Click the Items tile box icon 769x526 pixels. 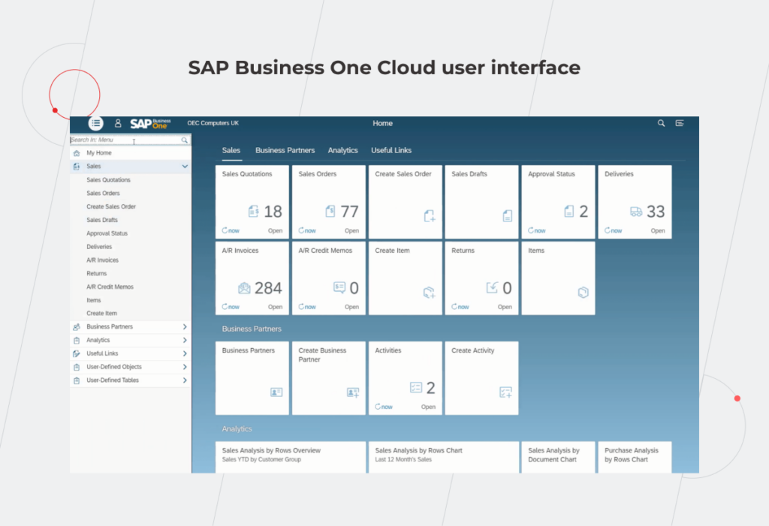click(x=583, y=293)
